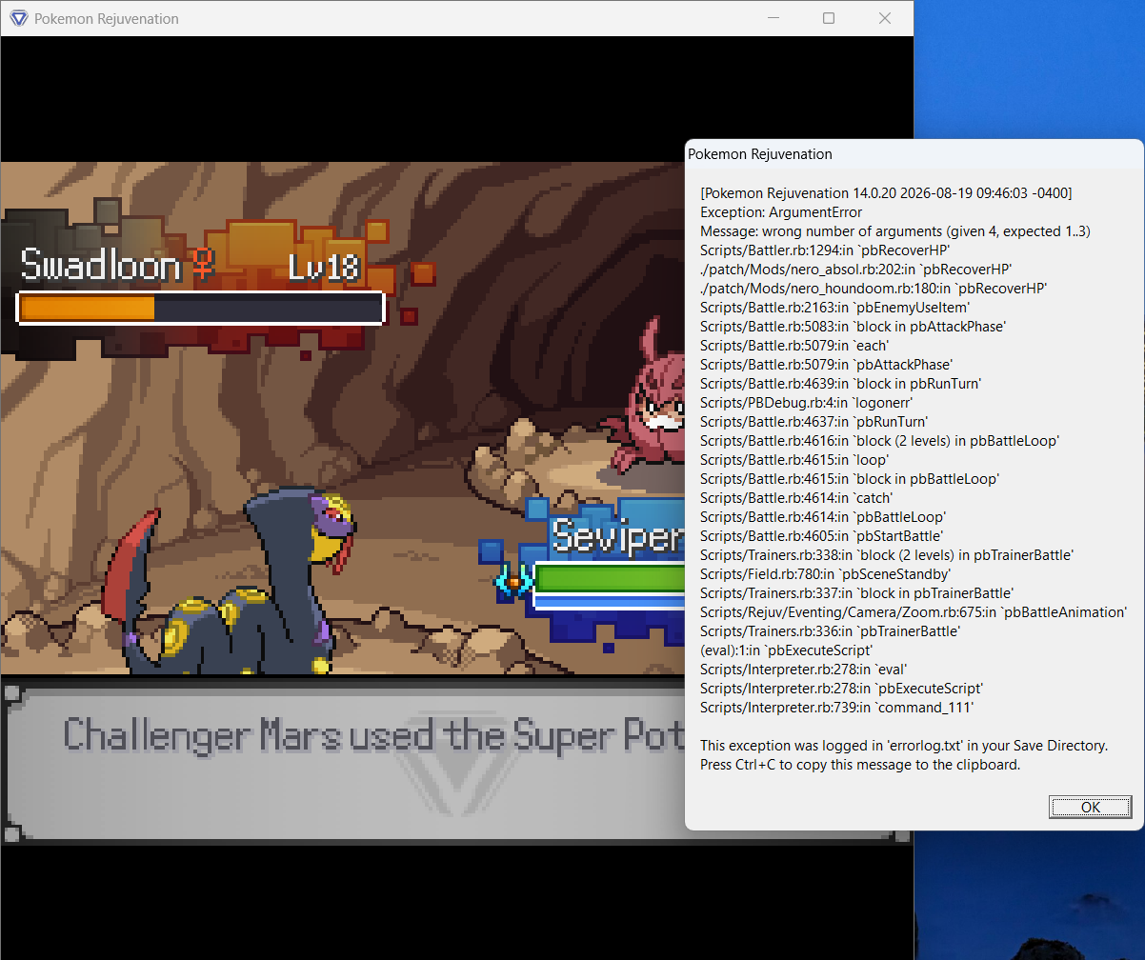
Task: Click OK to dismiss the error dialog
Action: click(x=1091, y=807)
